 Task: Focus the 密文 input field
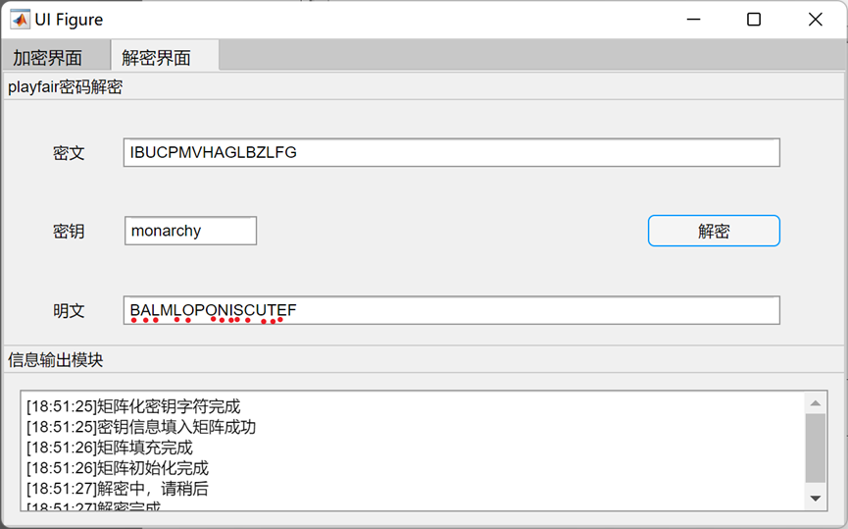(452, 152)
